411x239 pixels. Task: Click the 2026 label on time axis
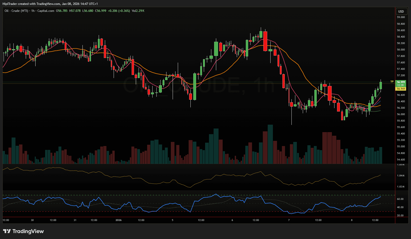coord(119,220)
